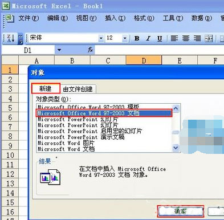The width and height of the screenshot is (224, 220).
Task: Select row 12 header
Action: (10, 174)
